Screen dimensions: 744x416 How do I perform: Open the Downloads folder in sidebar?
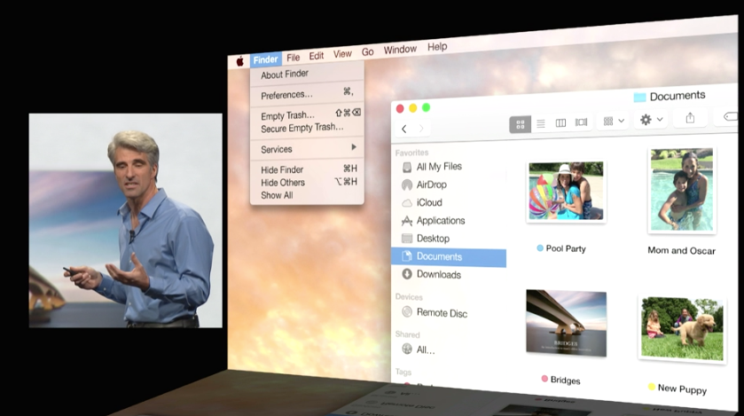438,274
